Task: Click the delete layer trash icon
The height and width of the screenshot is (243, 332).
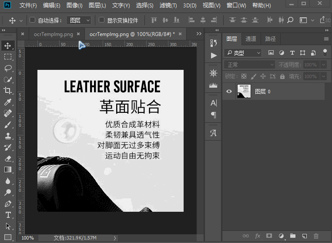Action: (316, 236)
